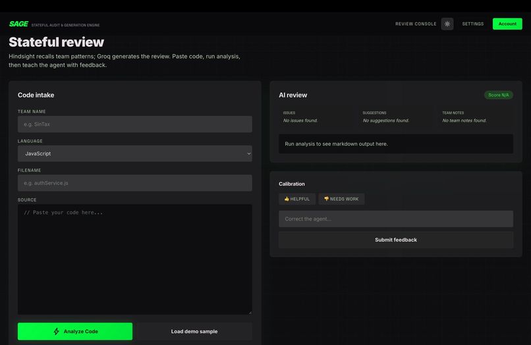Focus the Correct the agent input

coord(396,219)
